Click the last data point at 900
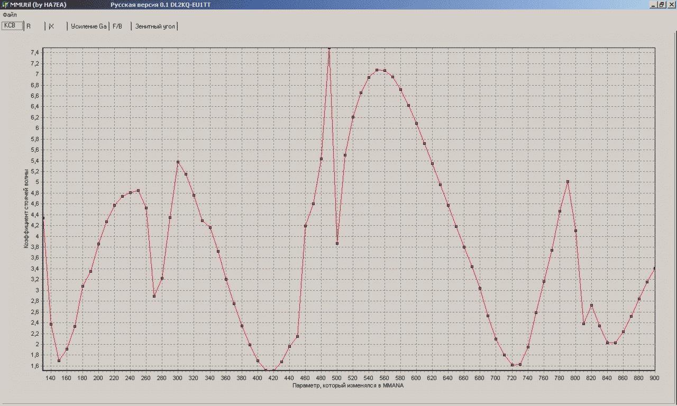This screenshot has height=406, width=677. tap(655, 269)
